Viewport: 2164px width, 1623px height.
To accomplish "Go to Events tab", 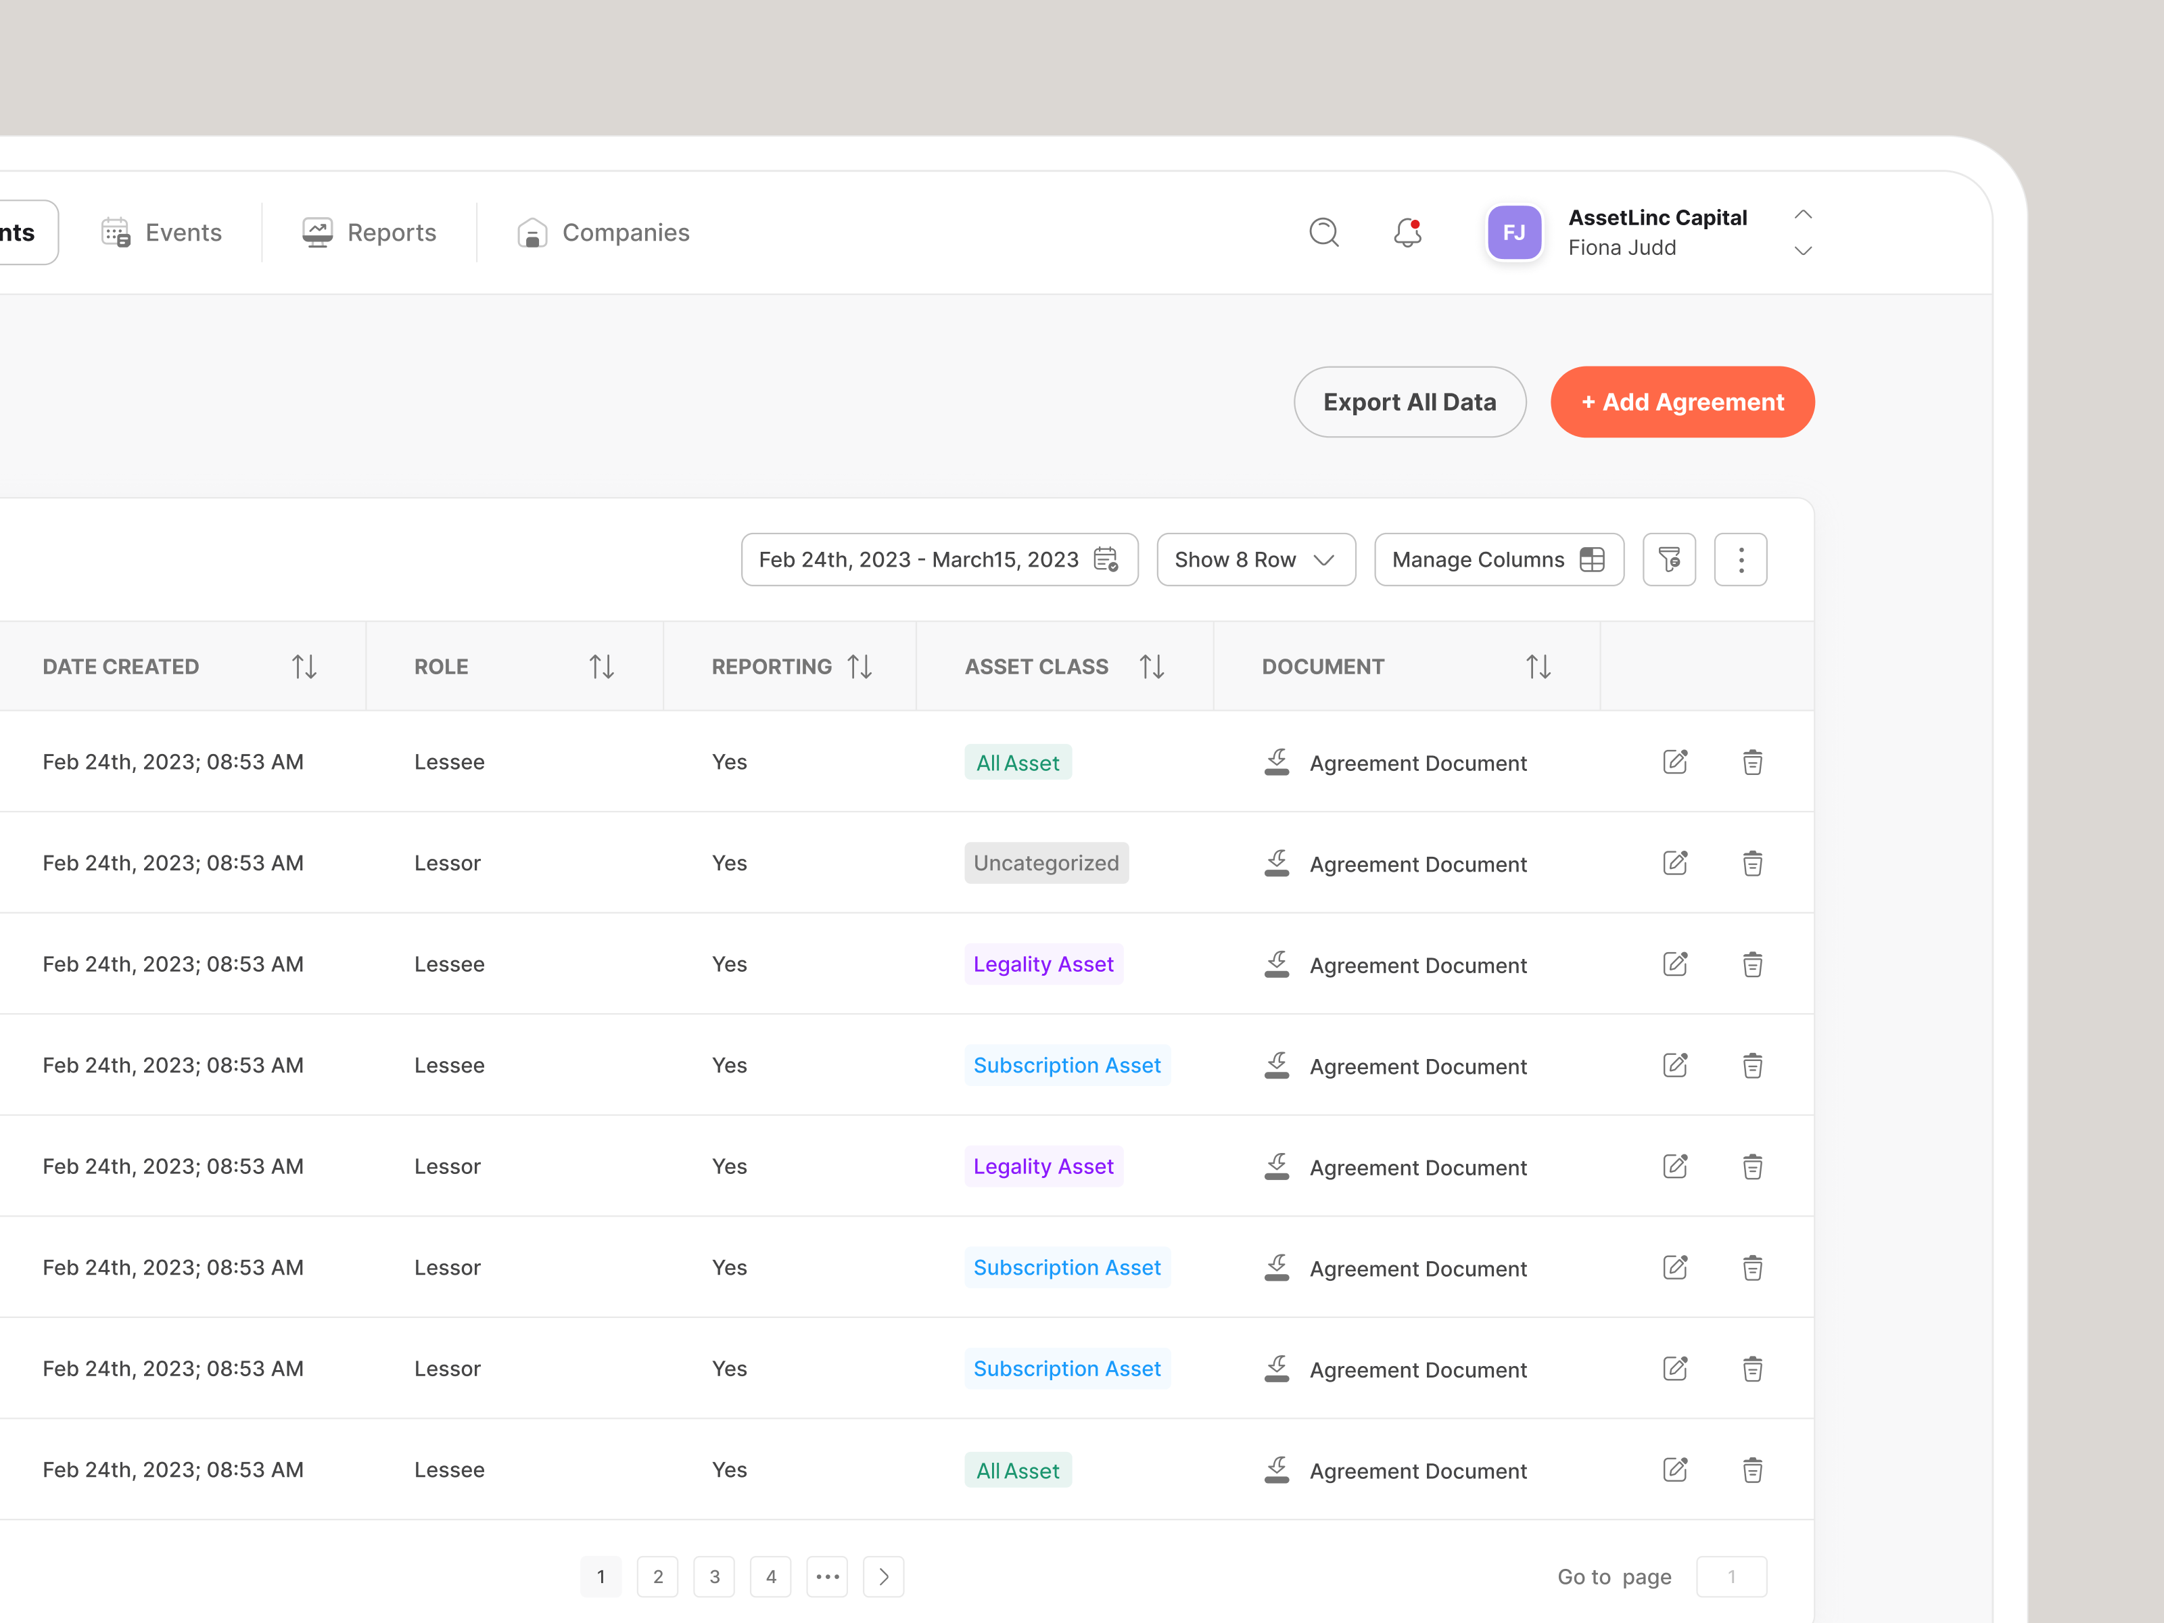I will [x=162, y=233].
